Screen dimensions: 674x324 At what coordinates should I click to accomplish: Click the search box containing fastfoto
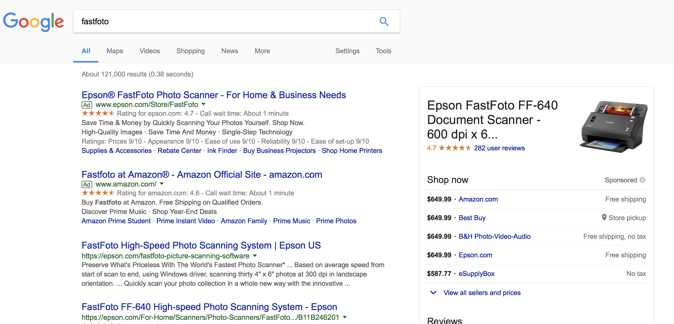(225, 21)
